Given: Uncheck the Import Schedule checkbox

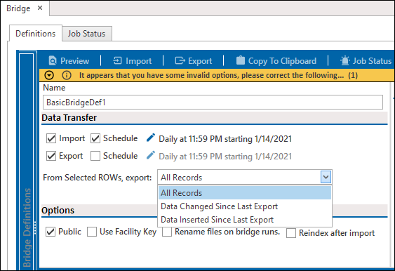Looking at the screenshot, I should (95, 138).
